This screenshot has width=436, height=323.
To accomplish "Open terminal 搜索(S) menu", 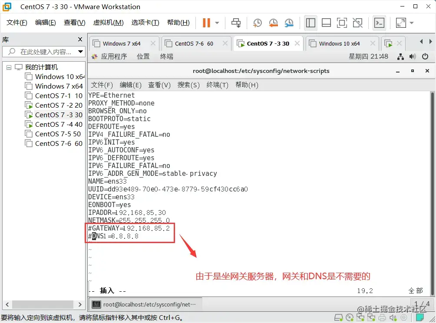I will point(188,85).
